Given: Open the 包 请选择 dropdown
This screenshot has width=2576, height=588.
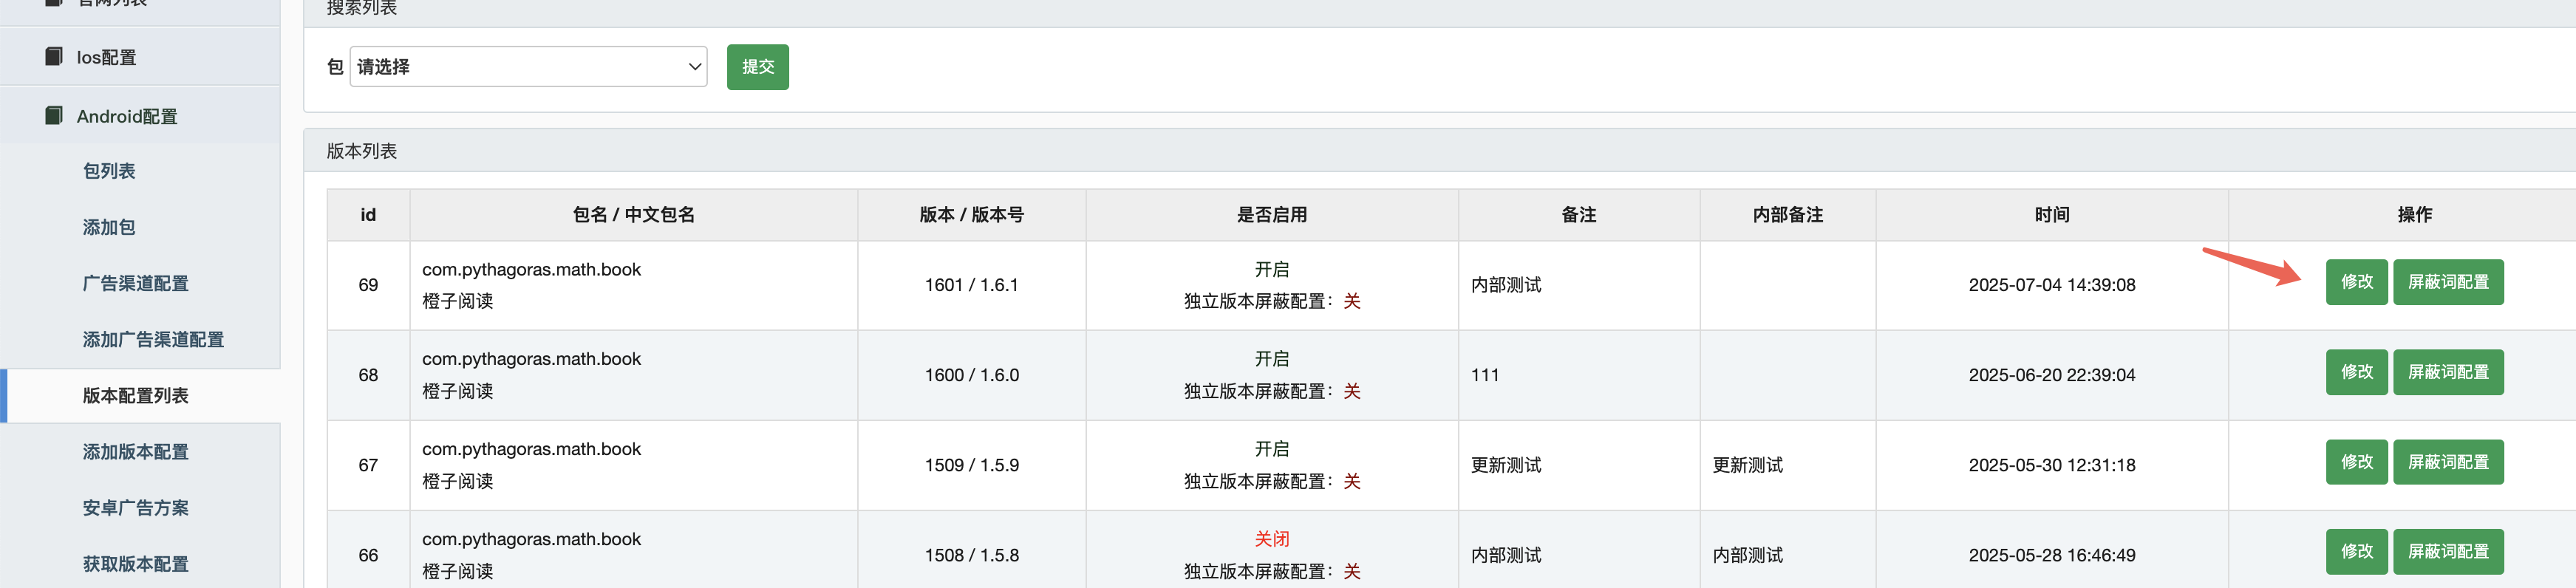Looking at the screenshot, I should click(528, 67).
